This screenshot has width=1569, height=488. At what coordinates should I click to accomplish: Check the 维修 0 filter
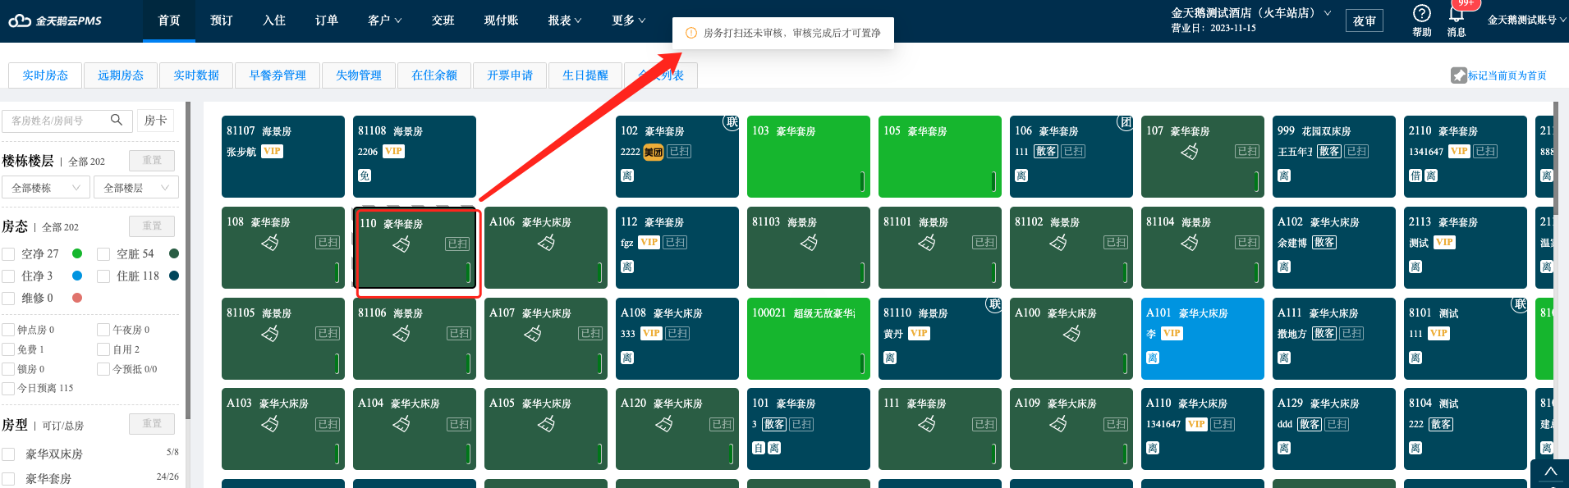8,299
